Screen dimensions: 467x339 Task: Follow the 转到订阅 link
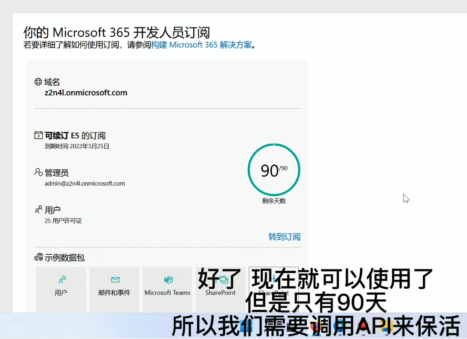pyautogui.click(x=285, y=237)
